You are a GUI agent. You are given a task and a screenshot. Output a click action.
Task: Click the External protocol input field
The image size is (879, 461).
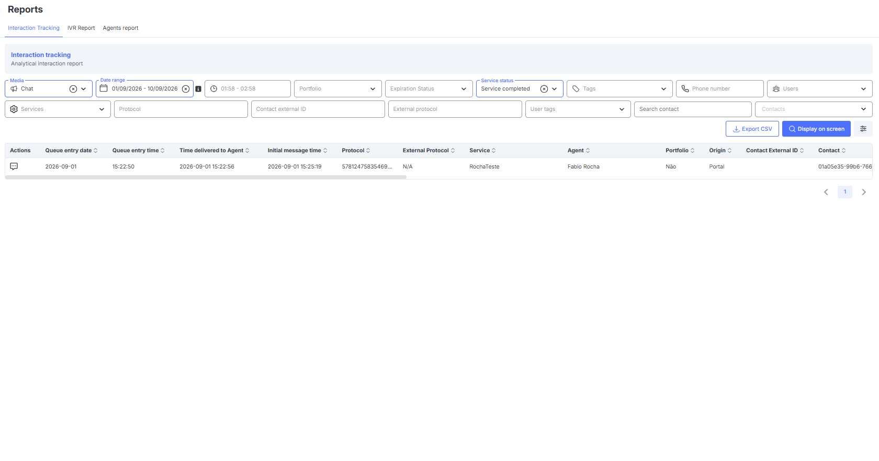455,109
